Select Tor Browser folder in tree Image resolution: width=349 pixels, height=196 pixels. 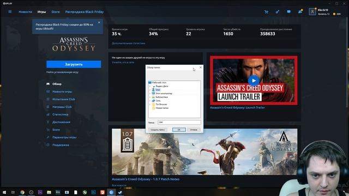pyautogui.click(x=161, y=104)
